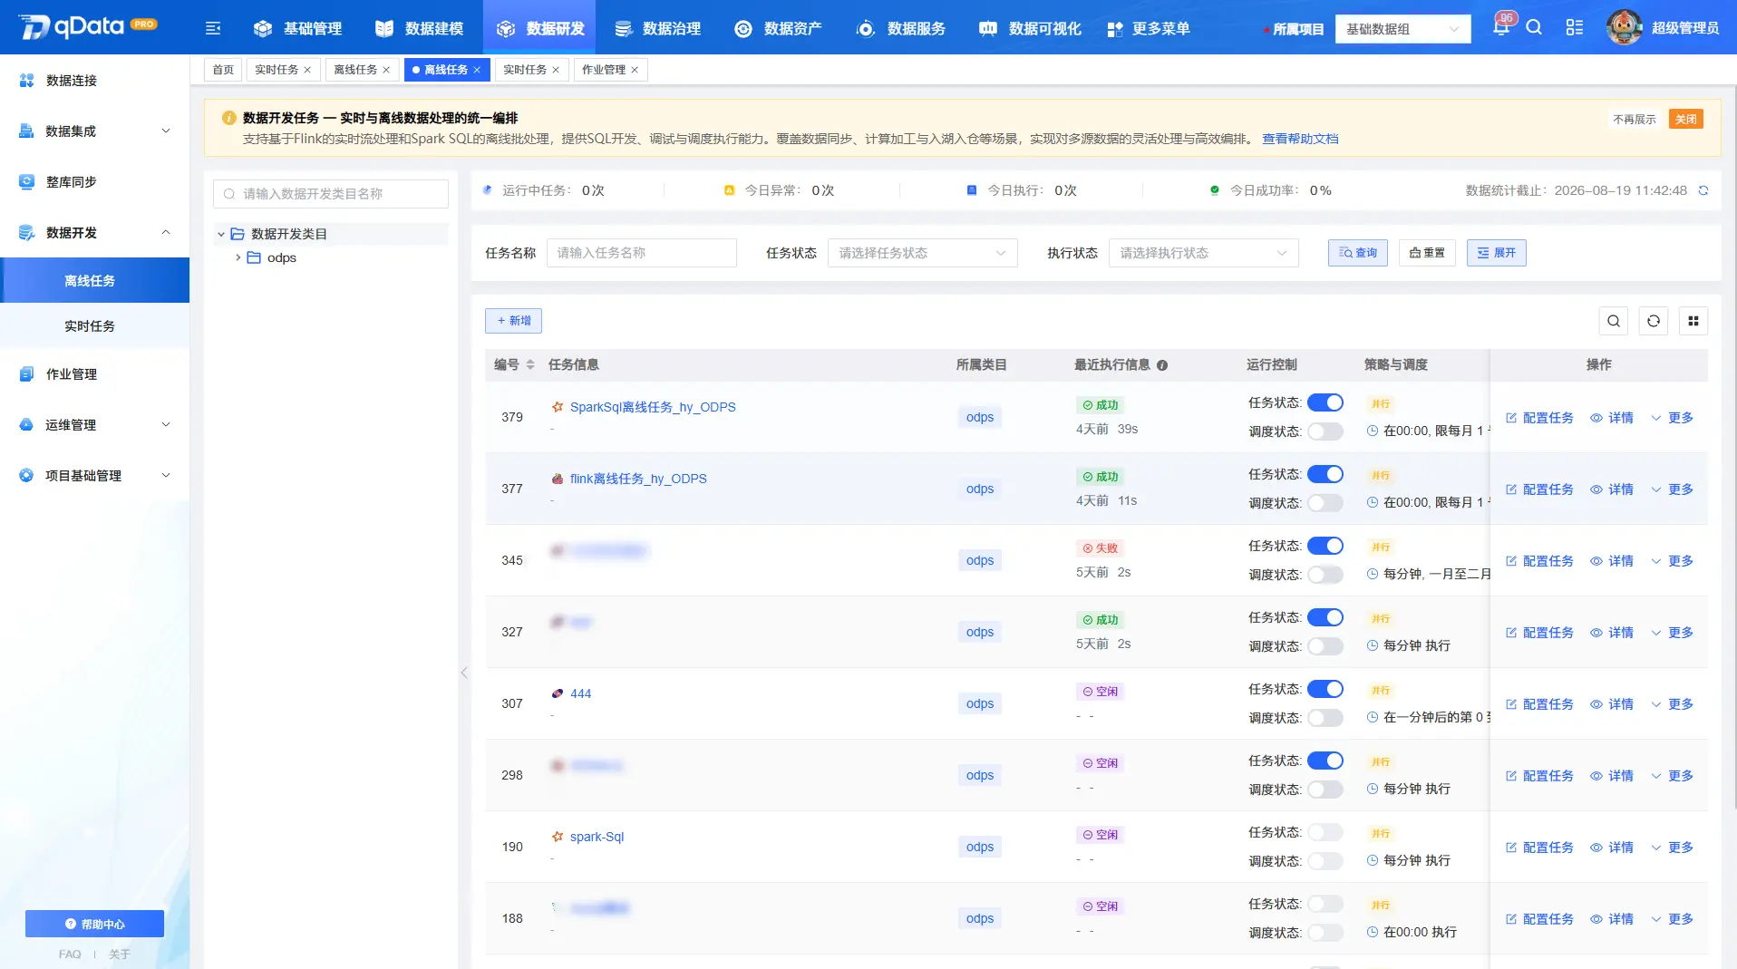Open the 任务状态 dropdown filter
1737x969 pixels.
tap(922, 253)
